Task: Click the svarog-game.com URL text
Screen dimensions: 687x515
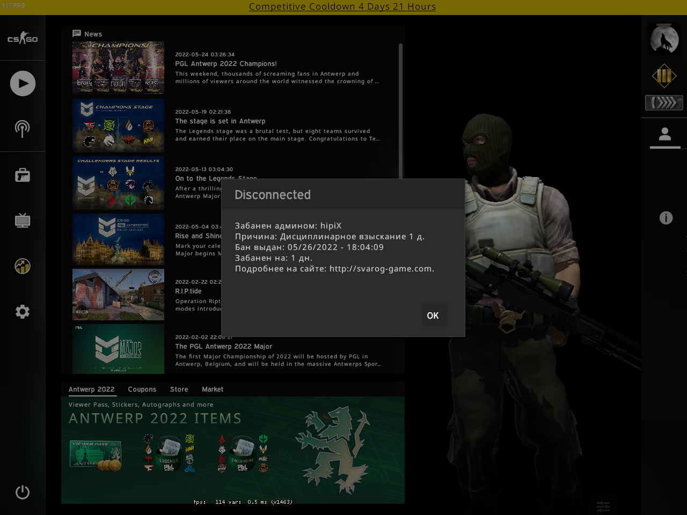Action: (381, 269)
